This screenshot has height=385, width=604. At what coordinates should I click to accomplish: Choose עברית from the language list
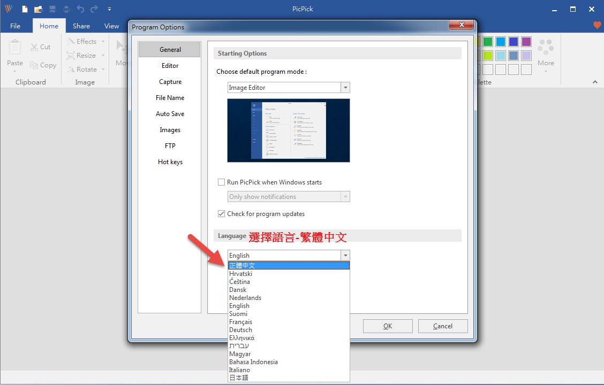[289, 346]
